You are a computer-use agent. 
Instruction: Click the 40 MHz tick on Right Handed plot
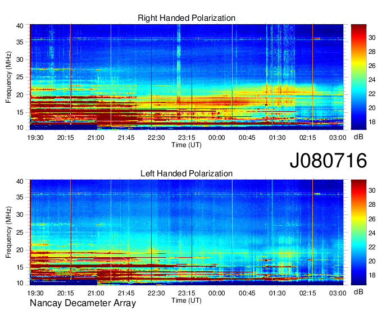(20, 26)
